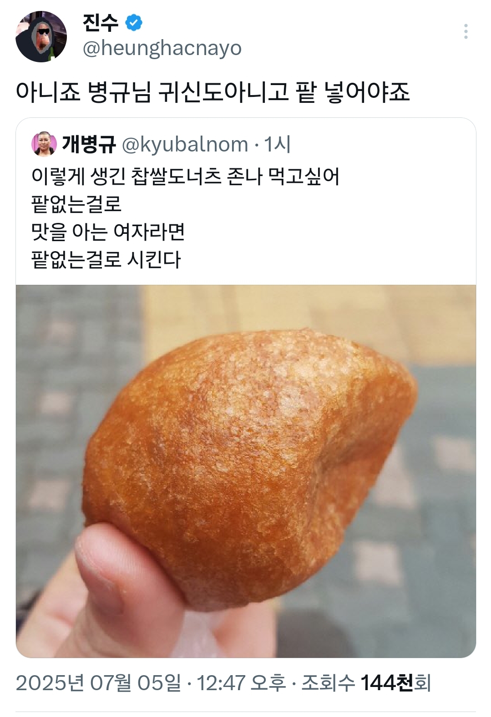Open quoted line 이렇게 생긴 찹쌀도너츠

(186, 177)
